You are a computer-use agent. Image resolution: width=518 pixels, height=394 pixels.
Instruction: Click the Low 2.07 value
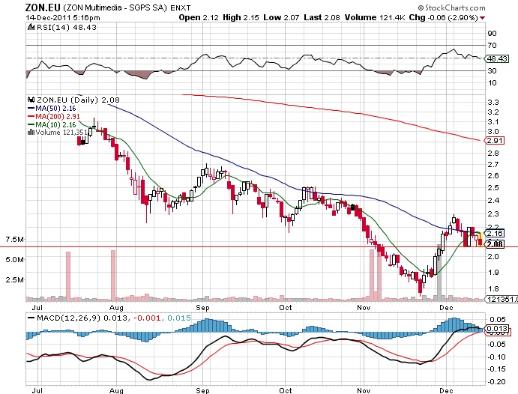pyautogui.click(x=281, y=17)
